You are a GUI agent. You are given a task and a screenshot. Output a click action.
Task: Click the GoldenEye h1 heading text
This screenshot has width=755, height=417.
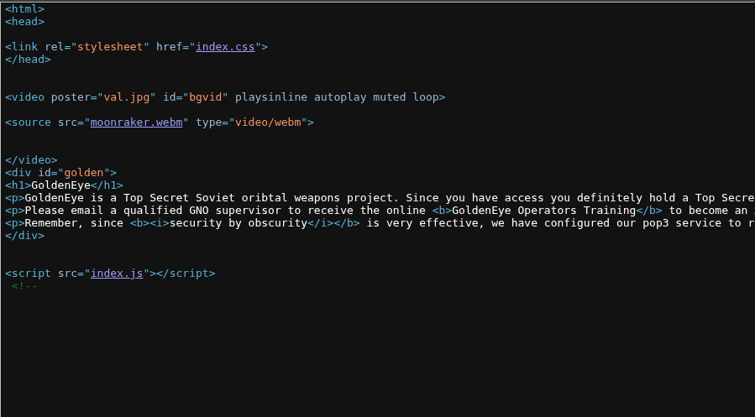60,185
